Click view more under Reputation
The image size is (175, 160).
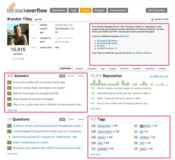click(95, 109)
